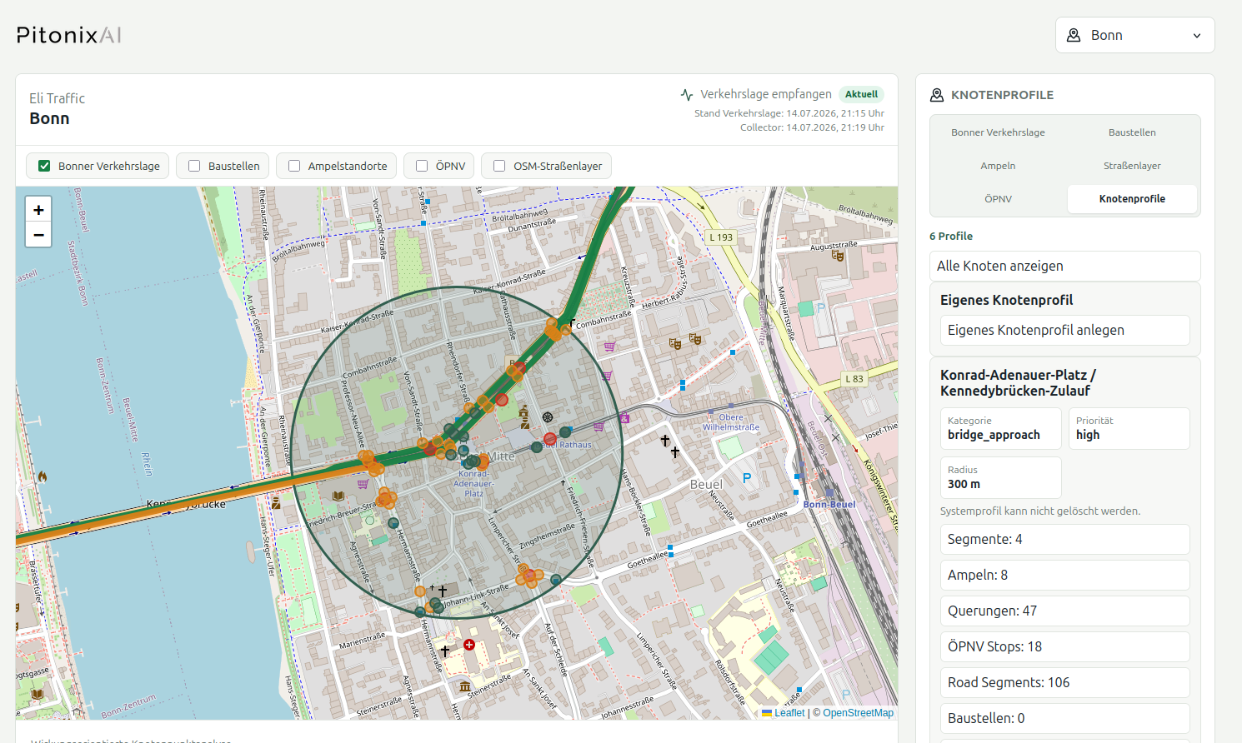The image size is (1242, 743).
Task: Click the library book icon by Friedrich-Breuer-Straße
Action: [338, 496]
